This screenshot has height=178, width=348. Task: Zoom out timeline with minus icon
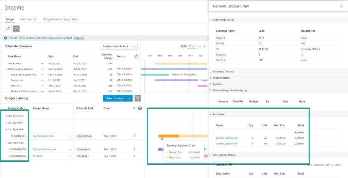coord(200,46)
